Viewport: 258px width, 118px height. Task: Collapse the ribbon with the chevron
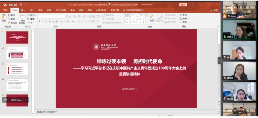click(x=219, y=27)
